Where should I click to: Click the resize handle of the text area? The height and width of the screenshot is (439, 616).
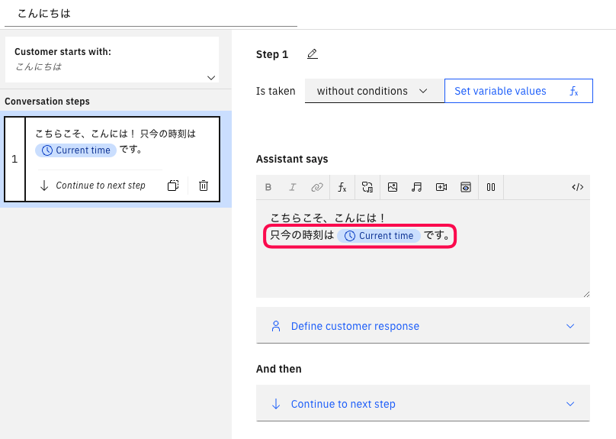coord(586,294)
